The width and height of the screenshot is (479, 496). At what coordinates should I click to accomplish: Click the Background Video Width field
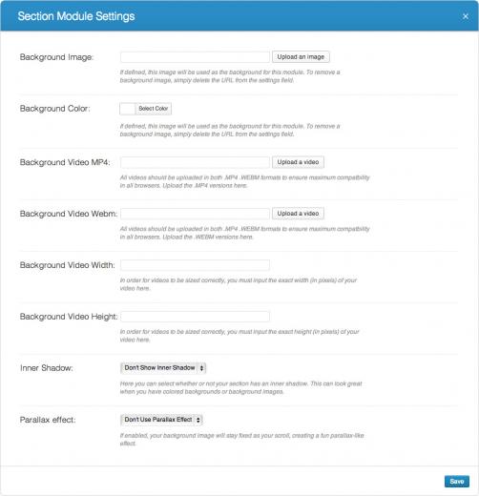click(x=195, y=265)
